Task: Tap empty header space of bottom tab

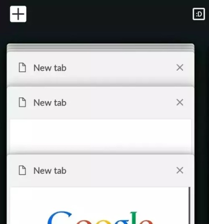Action: [121, 170]
